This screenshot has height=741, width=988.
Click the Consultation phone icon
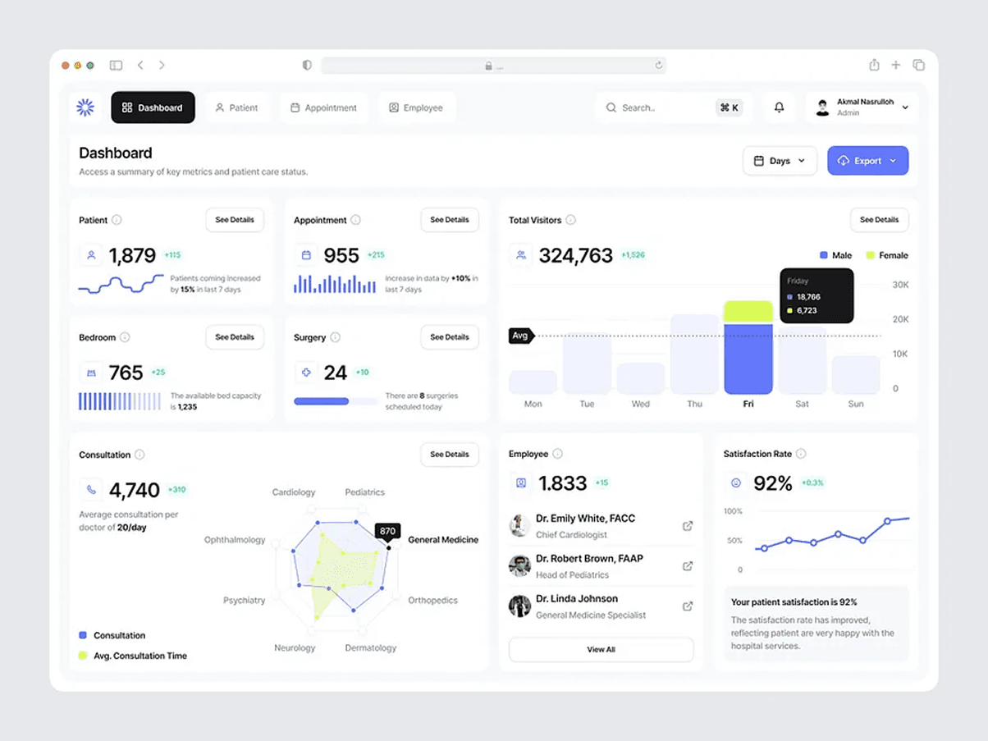click(x=90, y=489)
